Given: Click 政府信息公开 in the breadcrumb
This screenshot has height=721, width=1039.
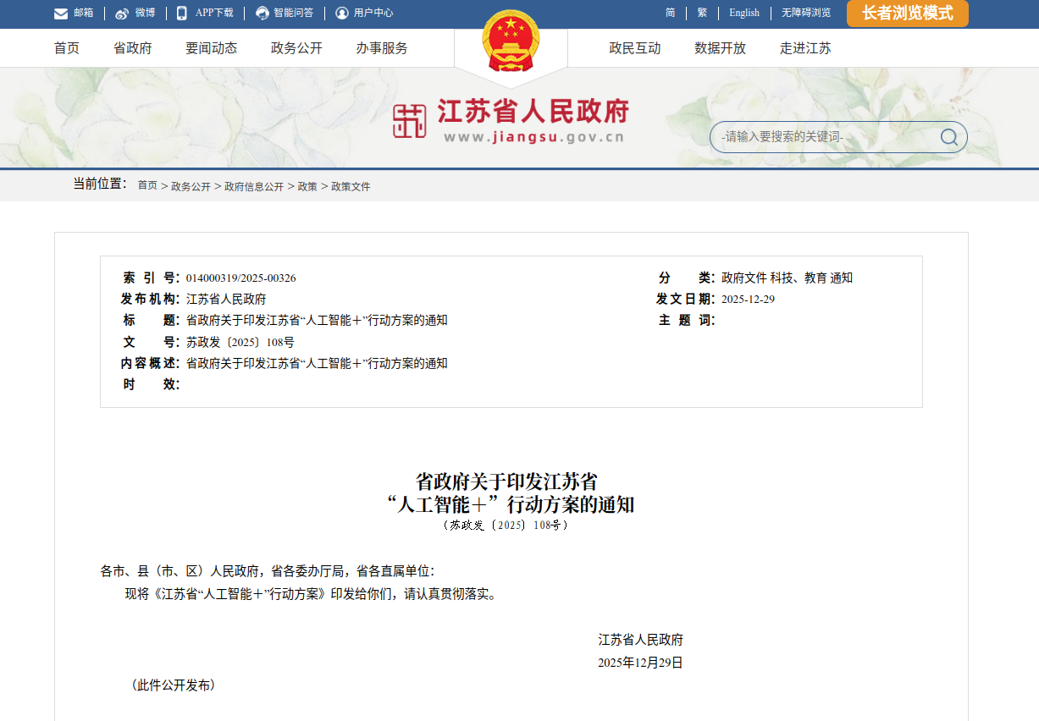Looking at the screenshot, I should pos(254,186).
